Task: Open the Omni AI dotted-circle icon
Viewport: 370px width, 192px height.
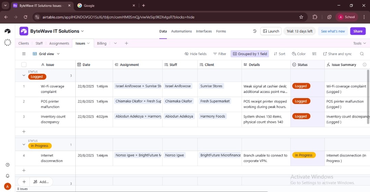Action: tap(8, 42)
